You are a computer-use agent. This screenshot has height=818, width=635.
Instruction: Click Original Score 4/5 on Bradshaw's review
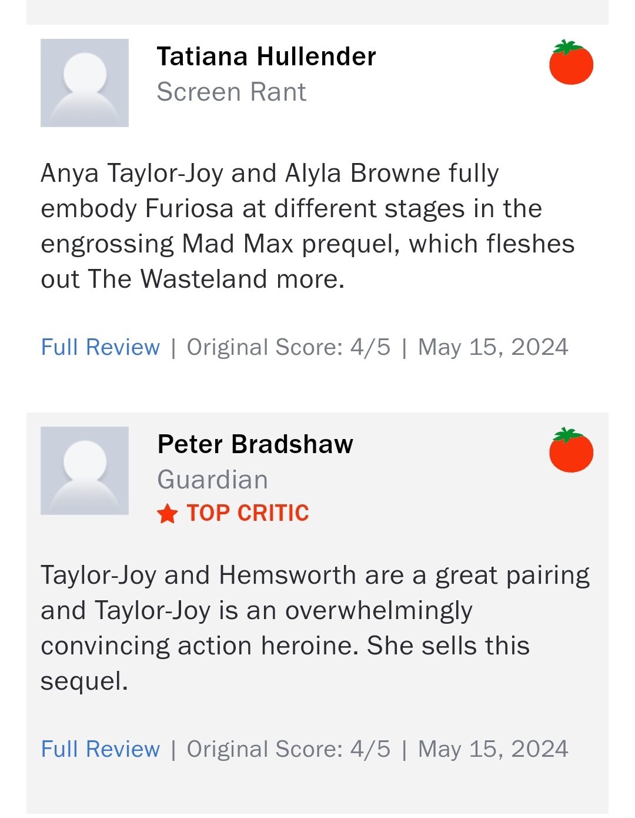click(288, 749)
